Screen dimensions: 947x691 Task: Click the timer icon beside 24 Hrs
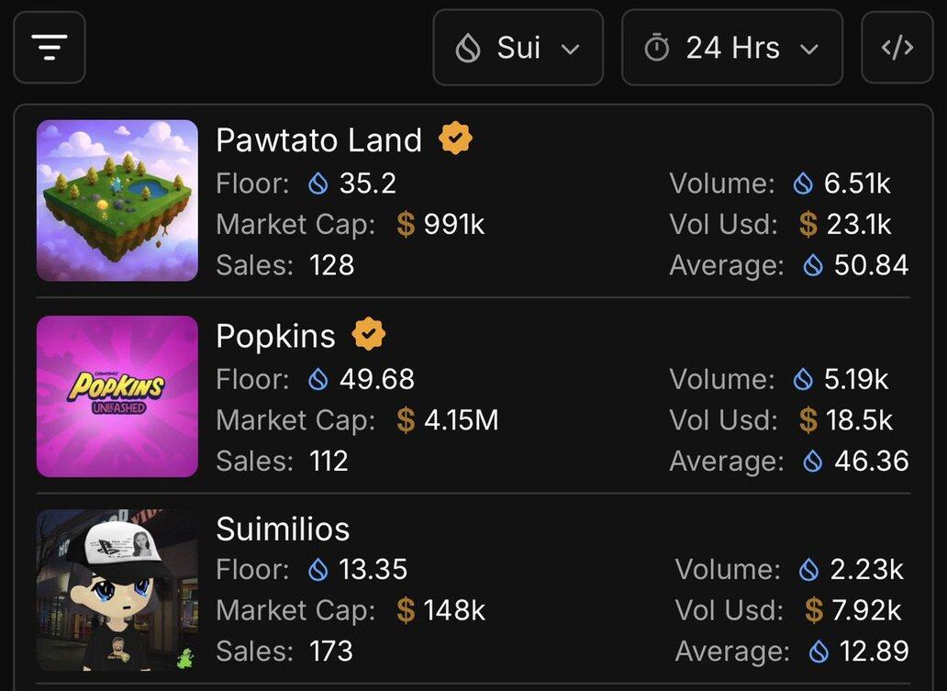pyautogui.click(x=657, y=49)
